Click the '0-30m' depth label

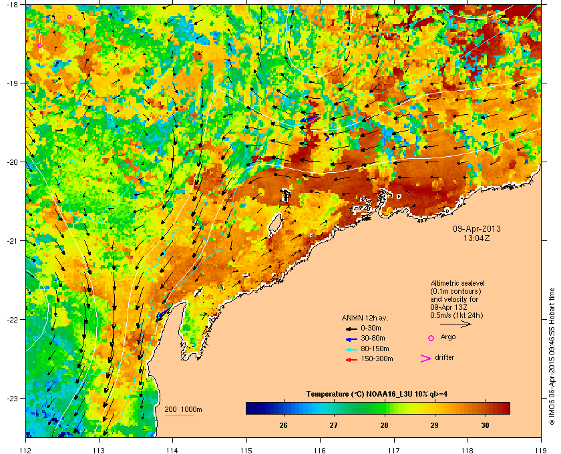pyautogui.click(x=371, y=328)
